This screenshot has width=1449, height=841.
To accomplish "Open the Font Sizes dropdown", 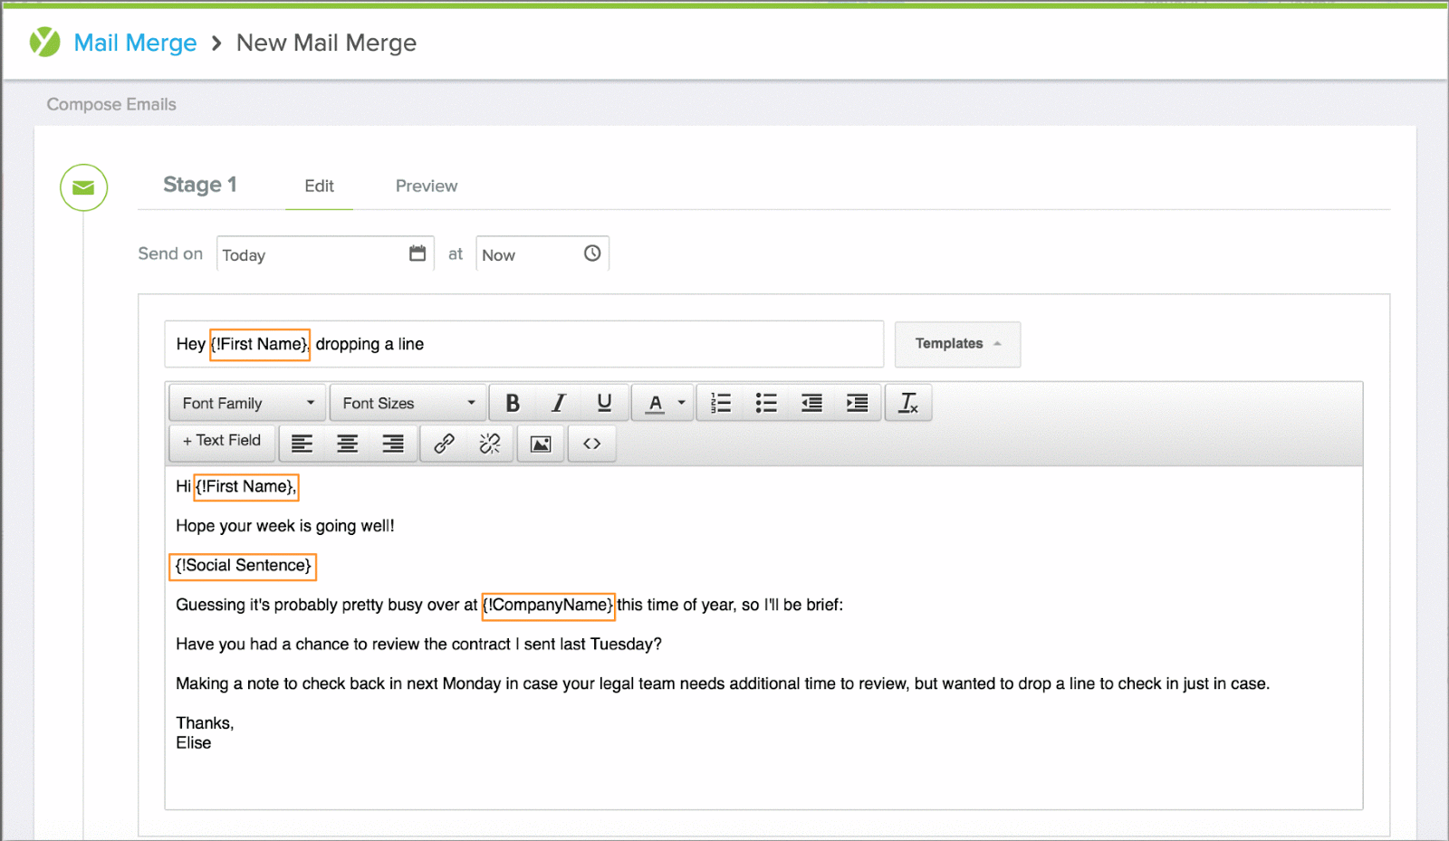I will (x=408, y=402).
